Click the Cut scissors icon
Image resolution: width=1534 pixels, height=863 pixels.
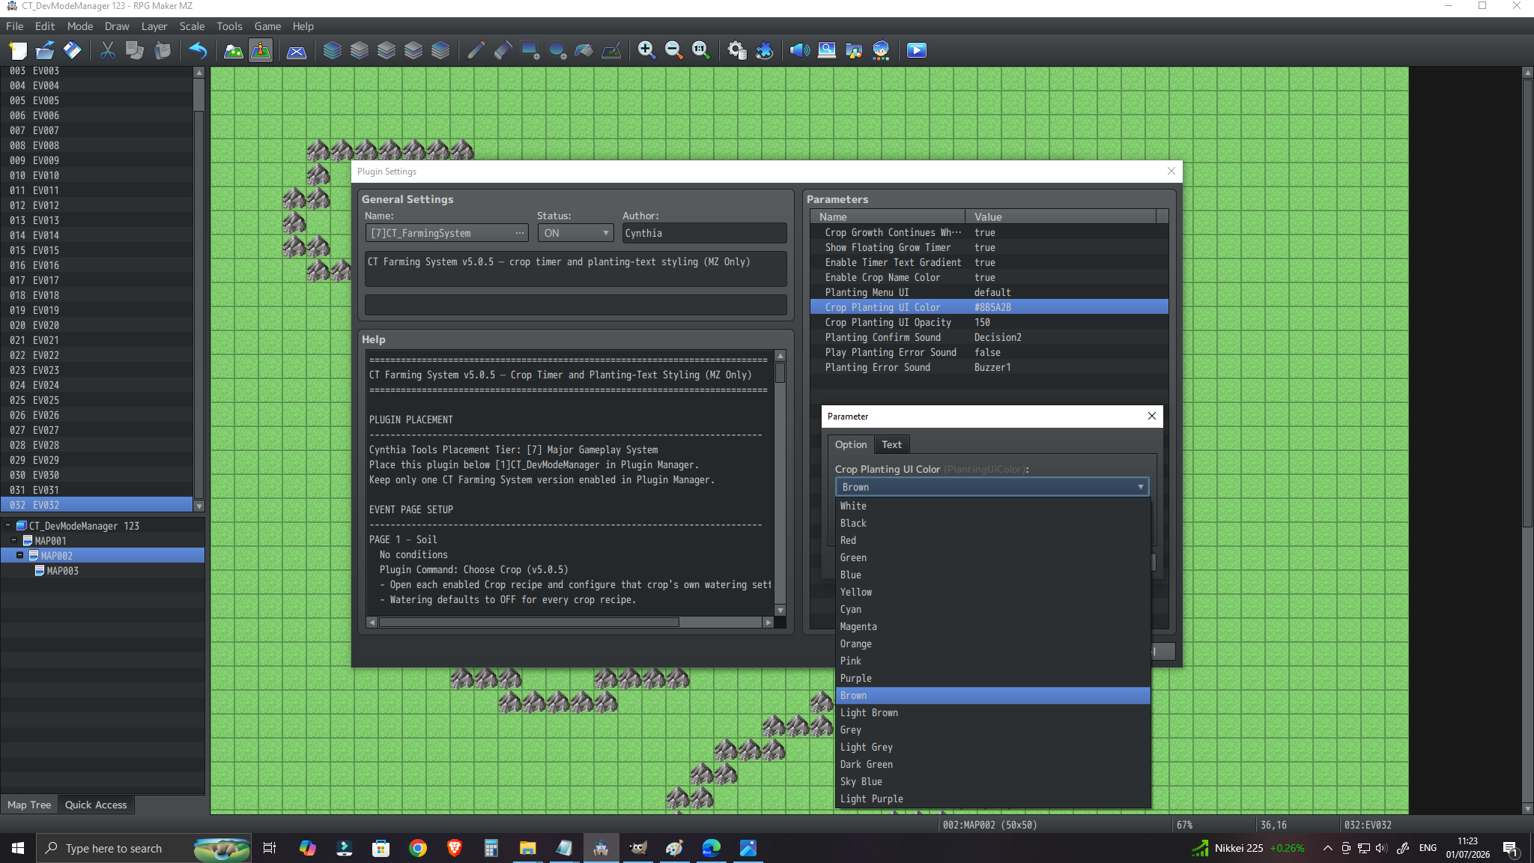pyautogui.click(x=108, y=50)
